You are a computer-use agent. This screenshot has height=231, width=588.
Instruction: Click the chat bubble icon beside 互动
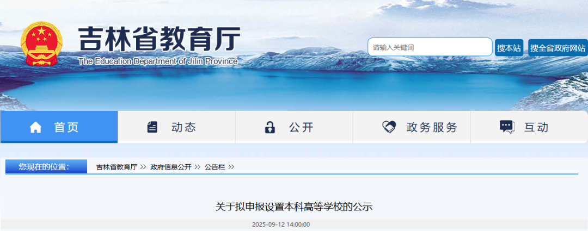pos(507,127)
